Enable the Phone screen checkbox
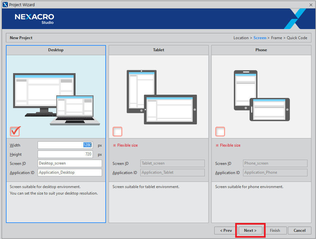Screen dimensions: 316x239 coord(220,132)
